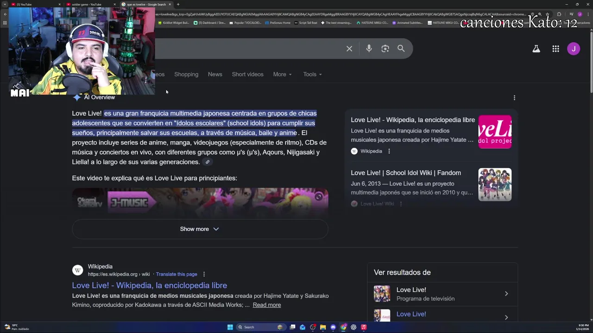Viewport: 593px width, 333px height.
Task: Start voice search with the microphone icon
Action: point(369,49)
